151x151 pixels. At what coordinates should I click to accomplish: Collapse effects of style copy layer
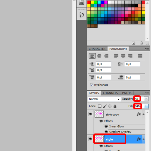[x=143, y=114]
